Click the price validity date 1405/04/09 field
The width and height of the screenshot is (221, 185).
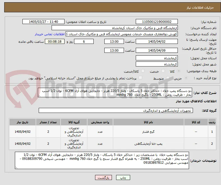coord(156,50)
